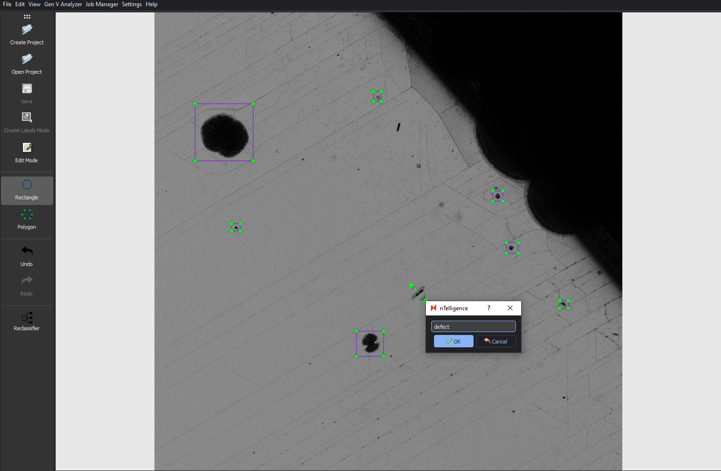Click the dialog's question mark help button
The height and width of the screenshot is (471, 721).
pyautogui.click(x=488, y=308)
